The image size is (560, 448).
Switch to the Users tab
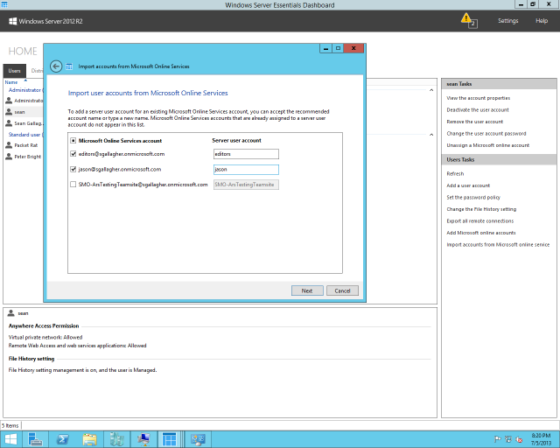[x=15, y=71]
